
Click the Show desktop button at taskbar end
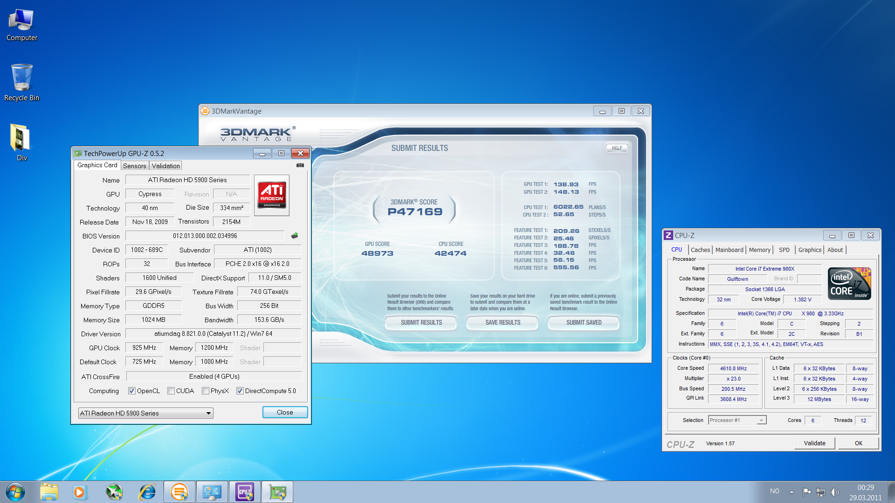tap(891, 492)
